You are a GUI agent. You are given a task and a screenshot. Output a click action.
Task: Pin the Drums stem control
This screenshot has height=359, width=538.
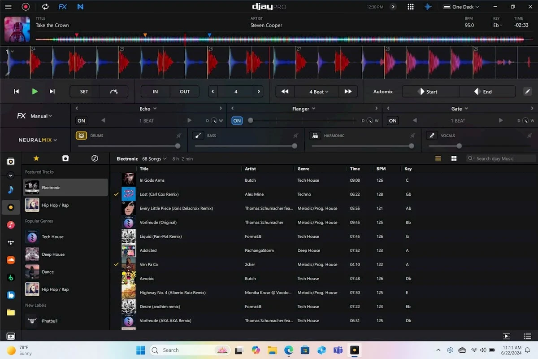click(178, 136)
